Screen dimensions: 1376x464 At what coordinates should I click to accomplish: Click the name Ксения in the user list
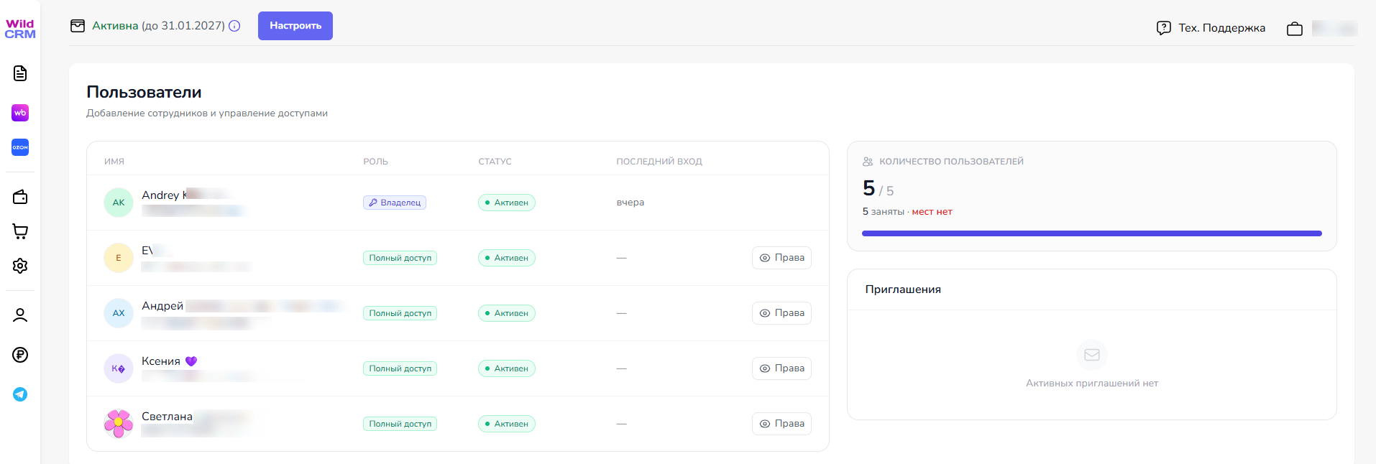click(161, 361)
